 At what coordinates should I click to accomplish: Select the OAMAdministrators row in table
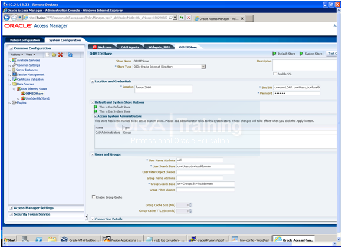[215, 133]
